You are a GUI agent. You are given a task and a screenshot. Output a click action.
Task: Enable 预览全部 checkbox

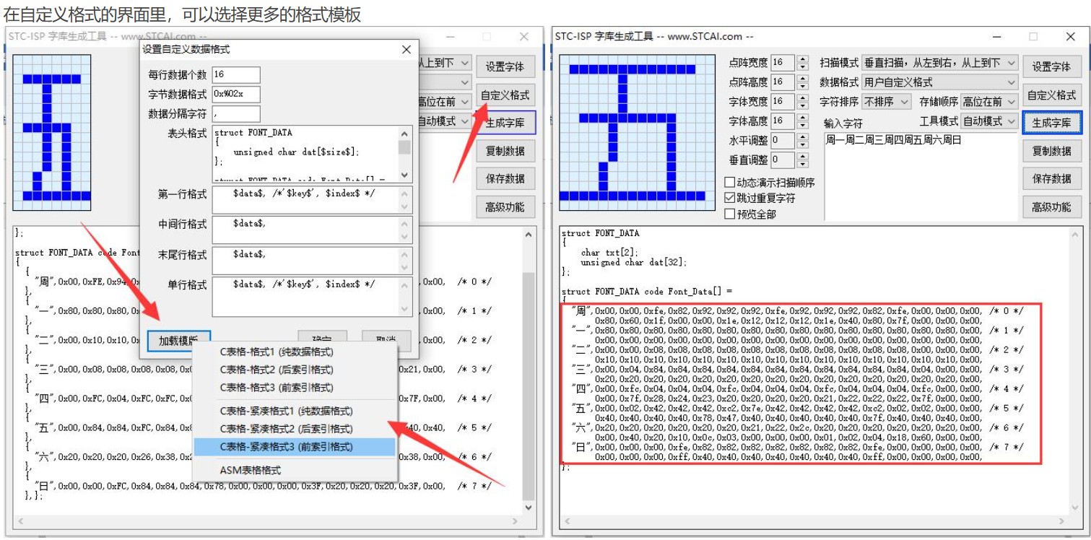[729, 214]
